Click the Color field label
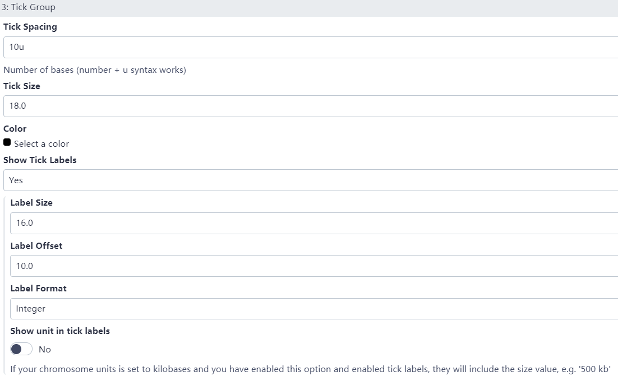Screen dimensions: 618x376 15,129
